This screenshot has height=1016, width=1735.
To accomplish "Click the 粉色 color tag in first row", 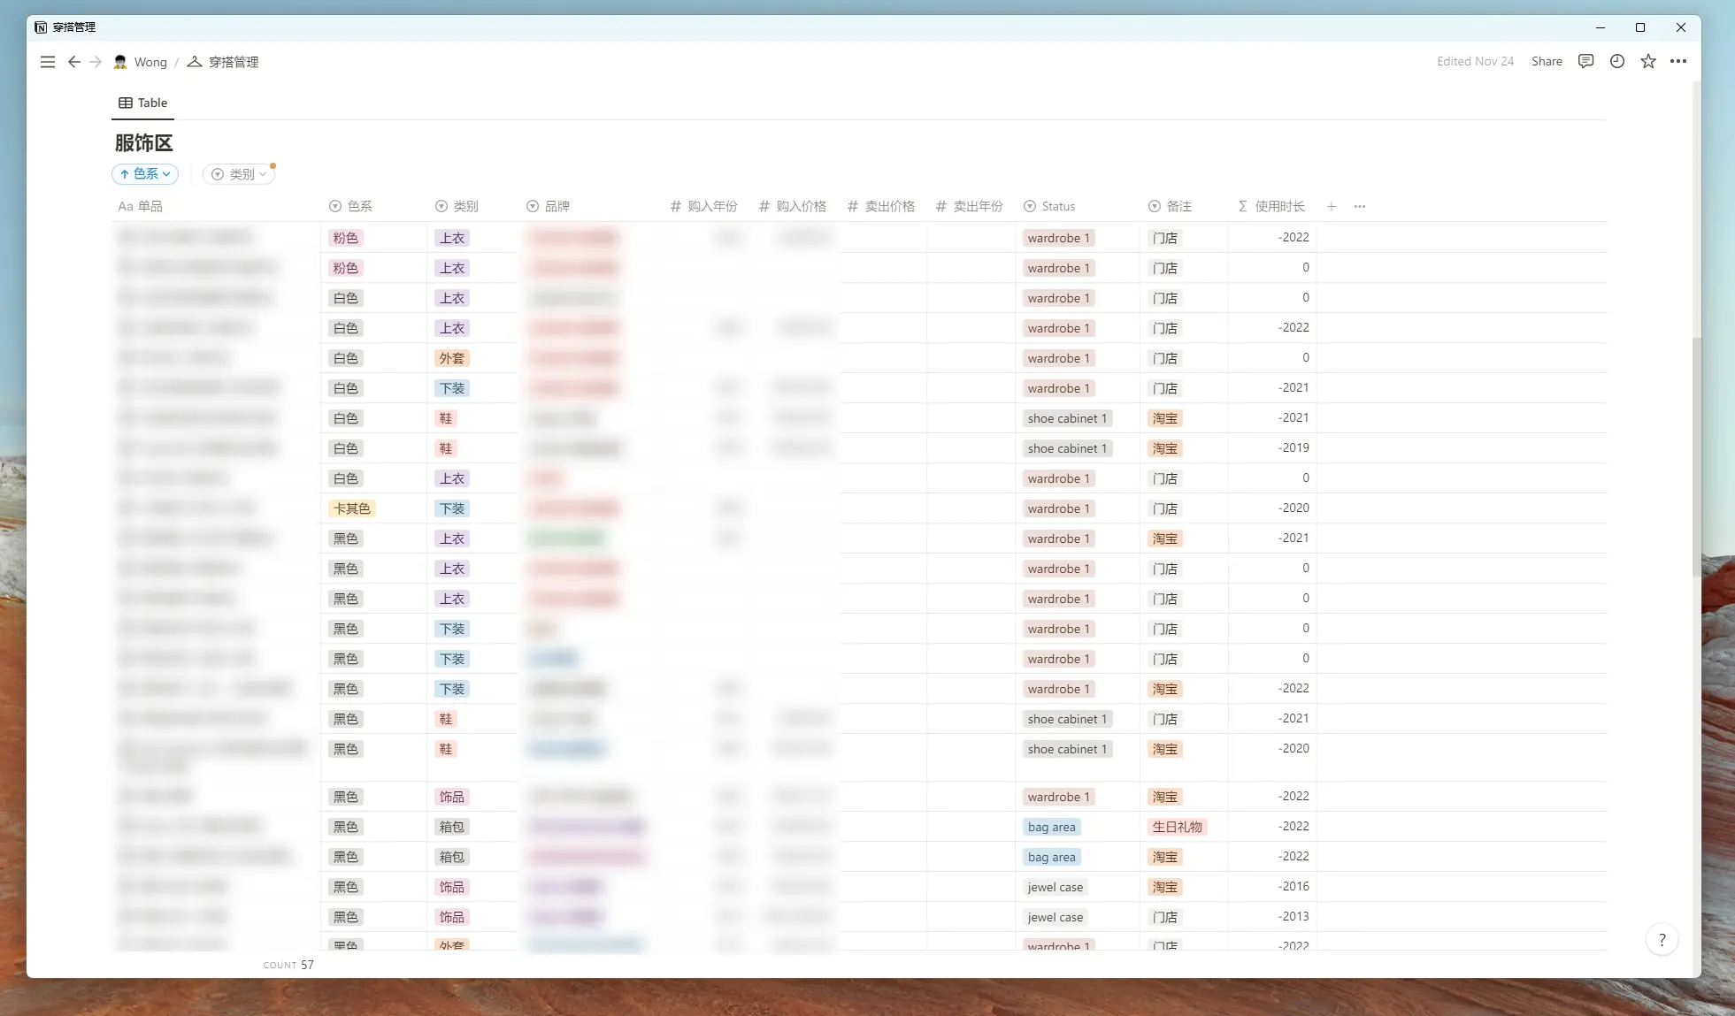I will tap(345, 238).
